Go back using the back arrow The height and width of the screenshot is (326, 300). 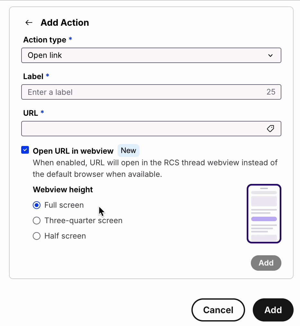tap(29, 23)
